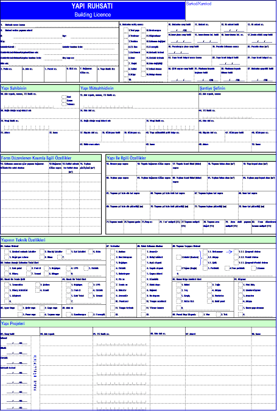Tick the '5. Karma' structure checkbox

(253, 268)
